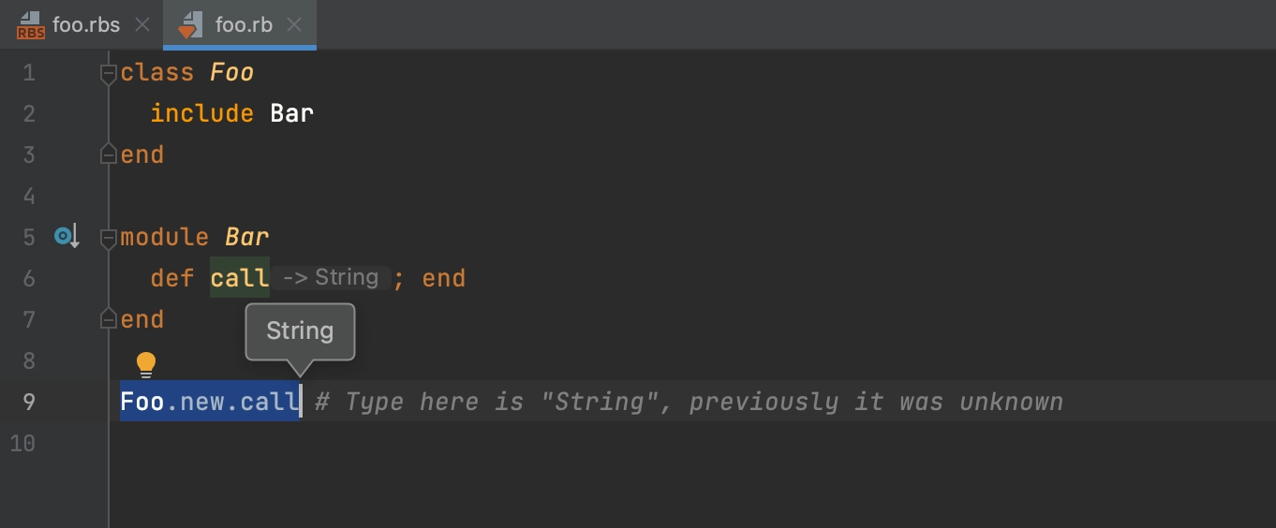
Task: Close the foo.rbs tab
Action: (x=142, y=25)
